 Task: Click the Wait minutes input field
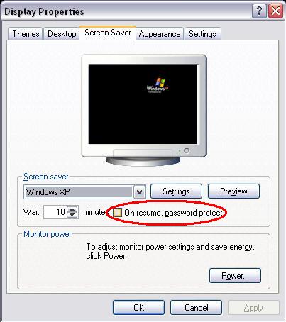tap(55, 212)
